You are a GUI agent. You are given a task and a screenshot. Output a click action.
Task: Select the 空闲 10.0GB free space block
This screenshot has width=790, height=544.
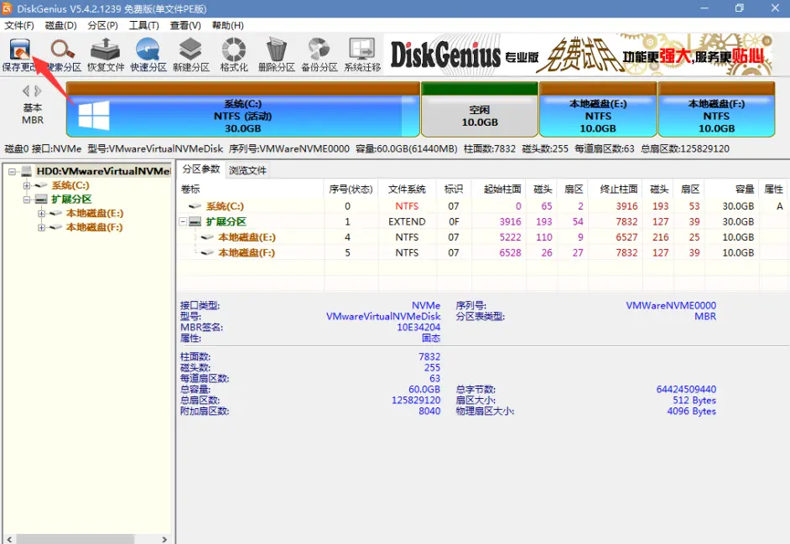coord(480,109)
